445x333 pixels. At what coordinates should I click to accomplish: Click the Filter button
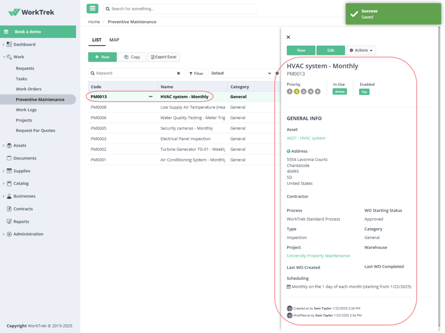(x=196, y=74)
